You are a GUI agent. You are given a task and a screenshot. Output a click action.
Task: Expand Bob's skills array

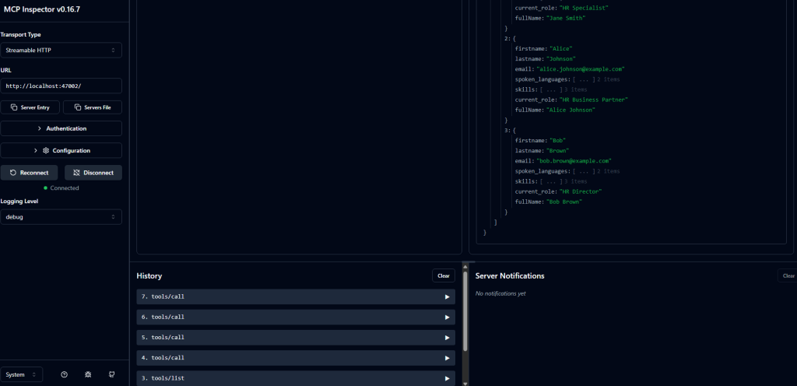551,181
